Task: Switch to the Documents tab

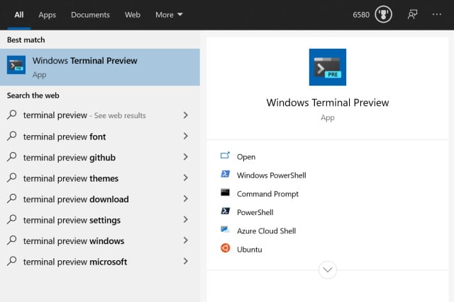Action: pyautogui.click(x=90, y=15)
